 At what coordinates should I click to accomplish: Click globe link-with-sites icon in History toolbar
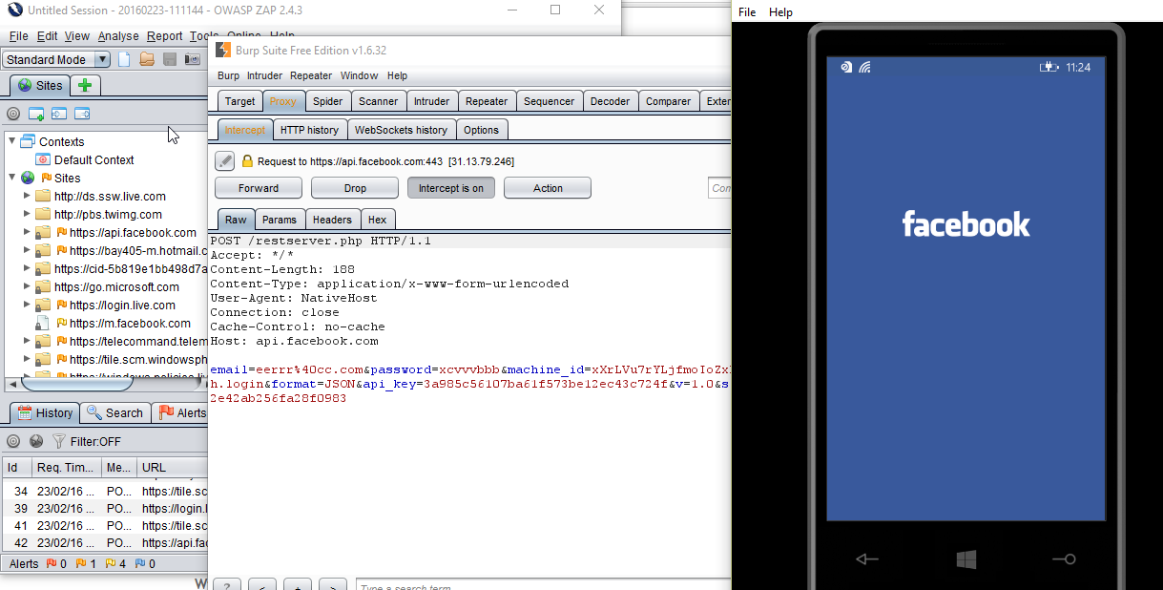pos(36,441)
